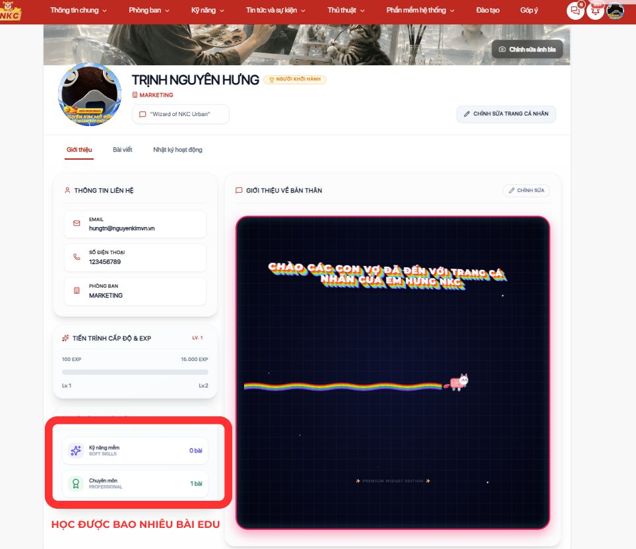The width and height of the screenshot is (636, 549).
Task: Click the Nyan cat in the intro widget
Action: [x=457, y=382]
